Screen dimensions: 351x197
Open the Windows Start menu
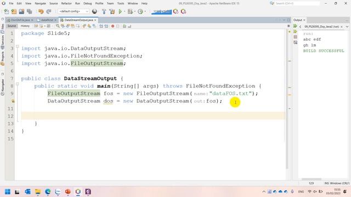pyautogui.click(x=8, y=192)
